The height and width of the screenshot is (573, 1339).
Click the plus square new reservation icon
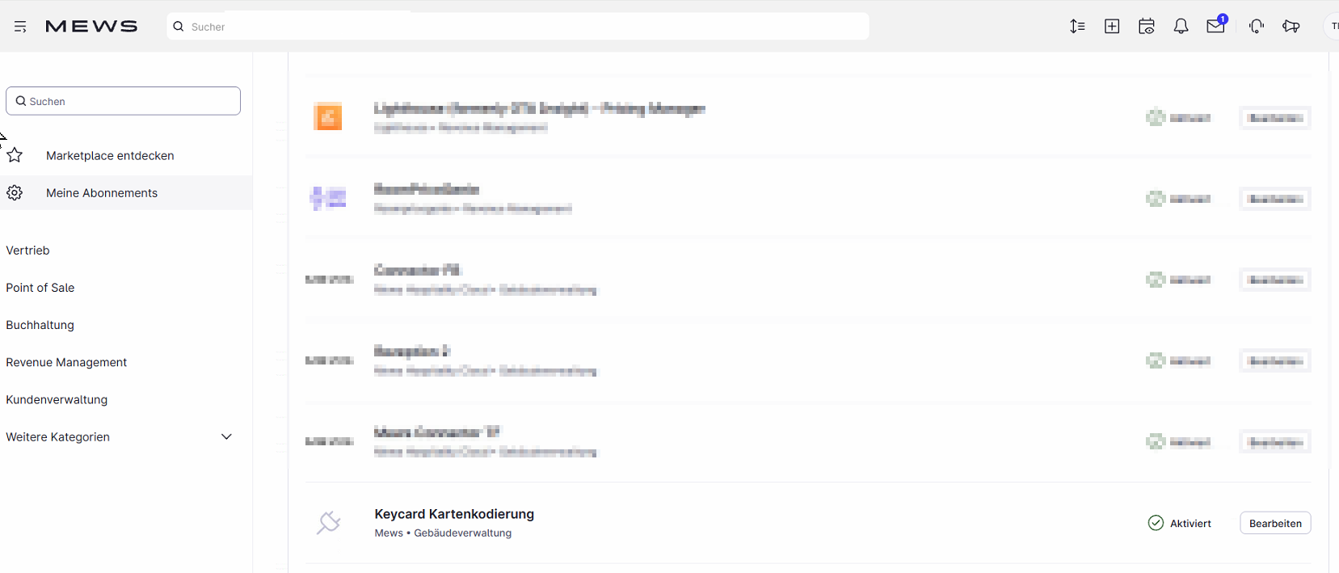click(1112, 26)
